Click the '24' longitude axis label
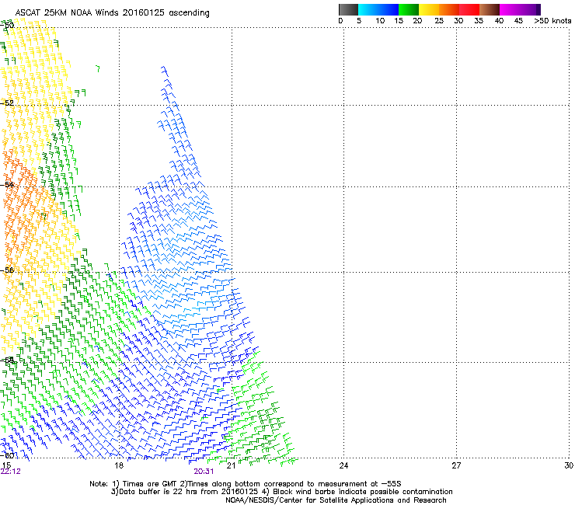Image resolution: width=575 pixels, height=505 pixels. click(x=343, y=465)
